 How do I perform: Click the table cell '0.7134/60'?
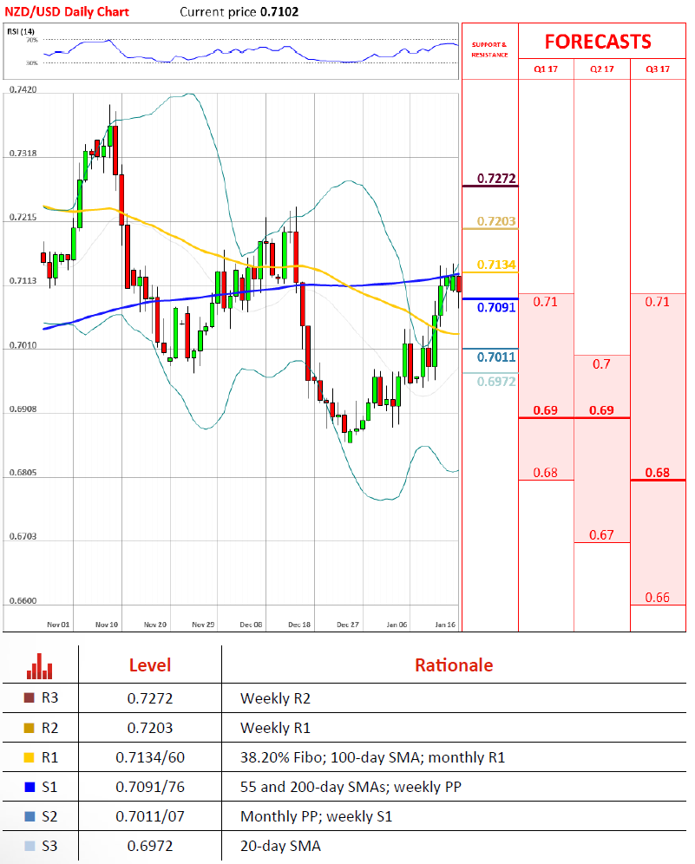[150, 757]
